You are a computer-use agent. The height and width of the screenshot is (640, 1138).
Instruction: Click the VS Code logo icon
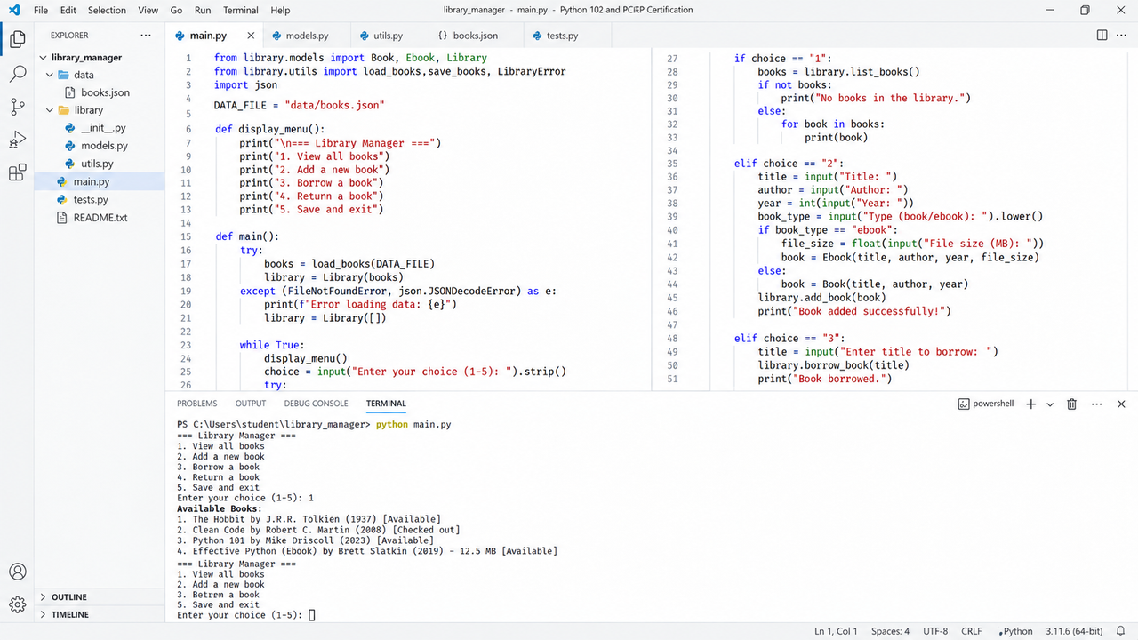[x=14, y=10]
